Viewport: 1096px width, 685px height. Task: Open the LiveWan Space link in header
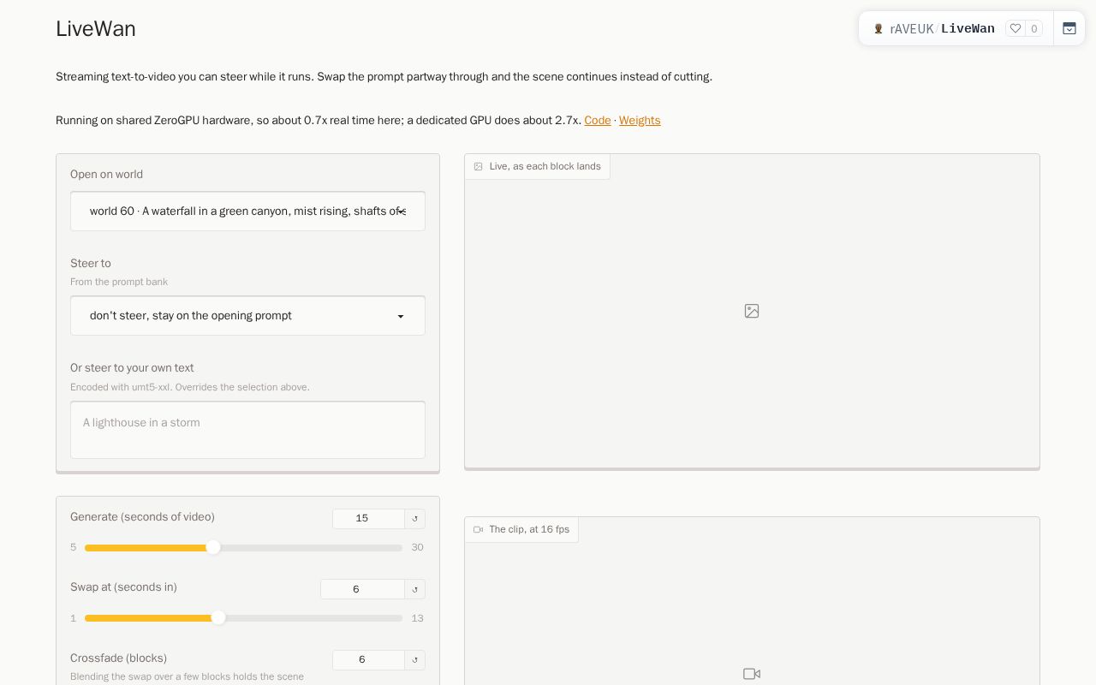point(968,29)
